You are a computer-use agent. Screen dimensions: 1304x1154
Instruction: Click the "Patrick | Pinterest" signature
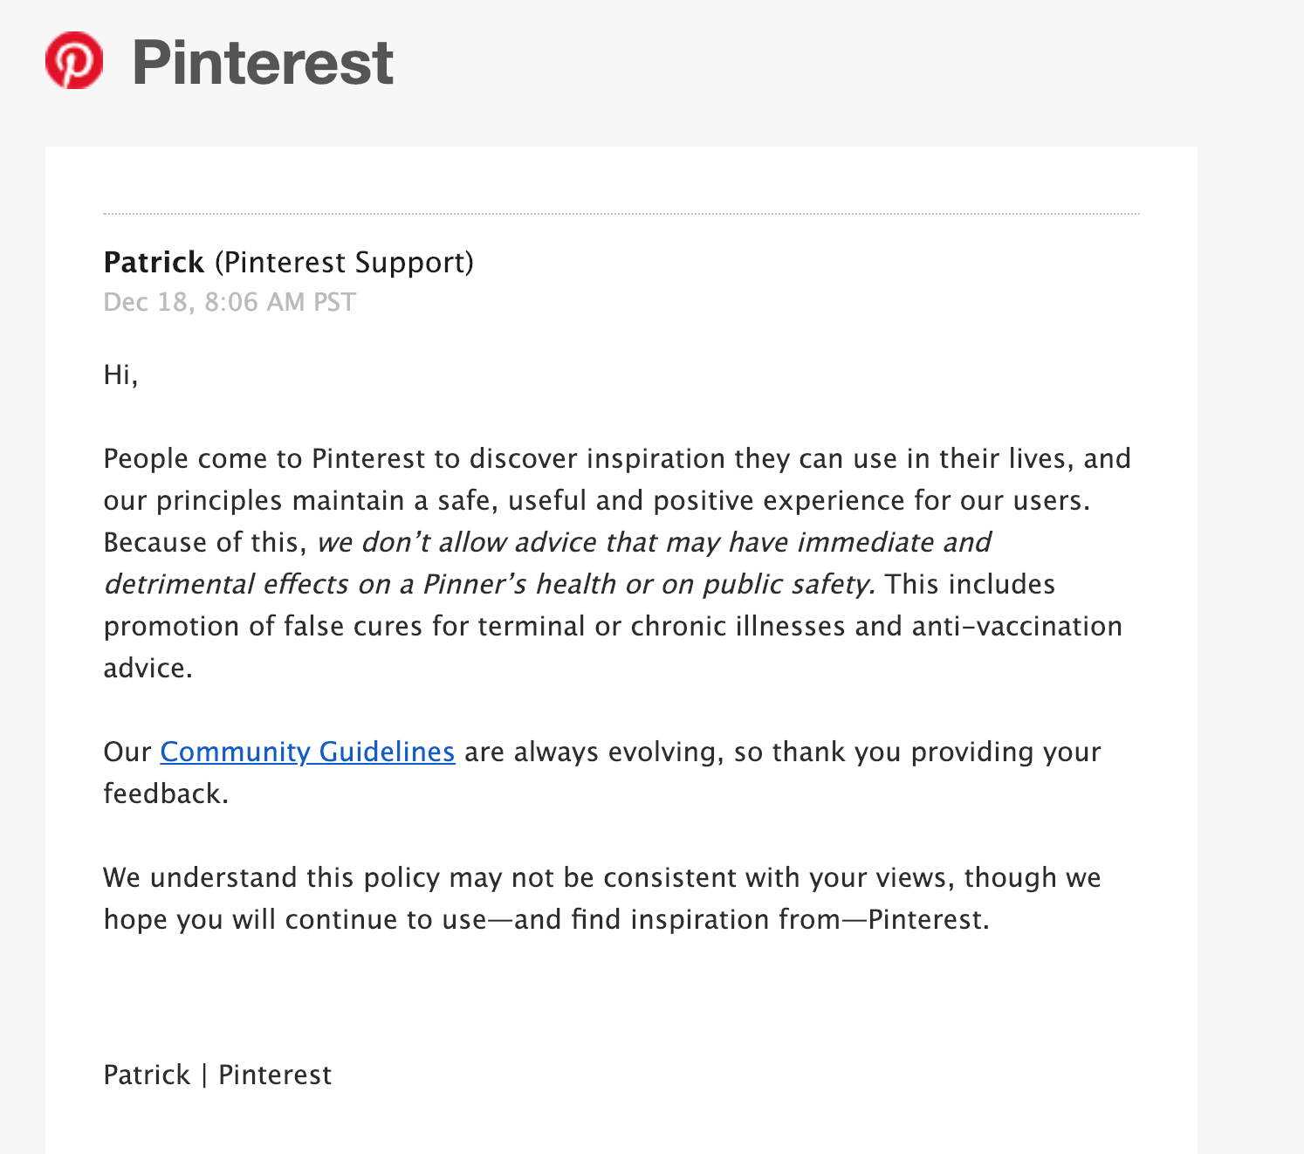point(217,1075)
